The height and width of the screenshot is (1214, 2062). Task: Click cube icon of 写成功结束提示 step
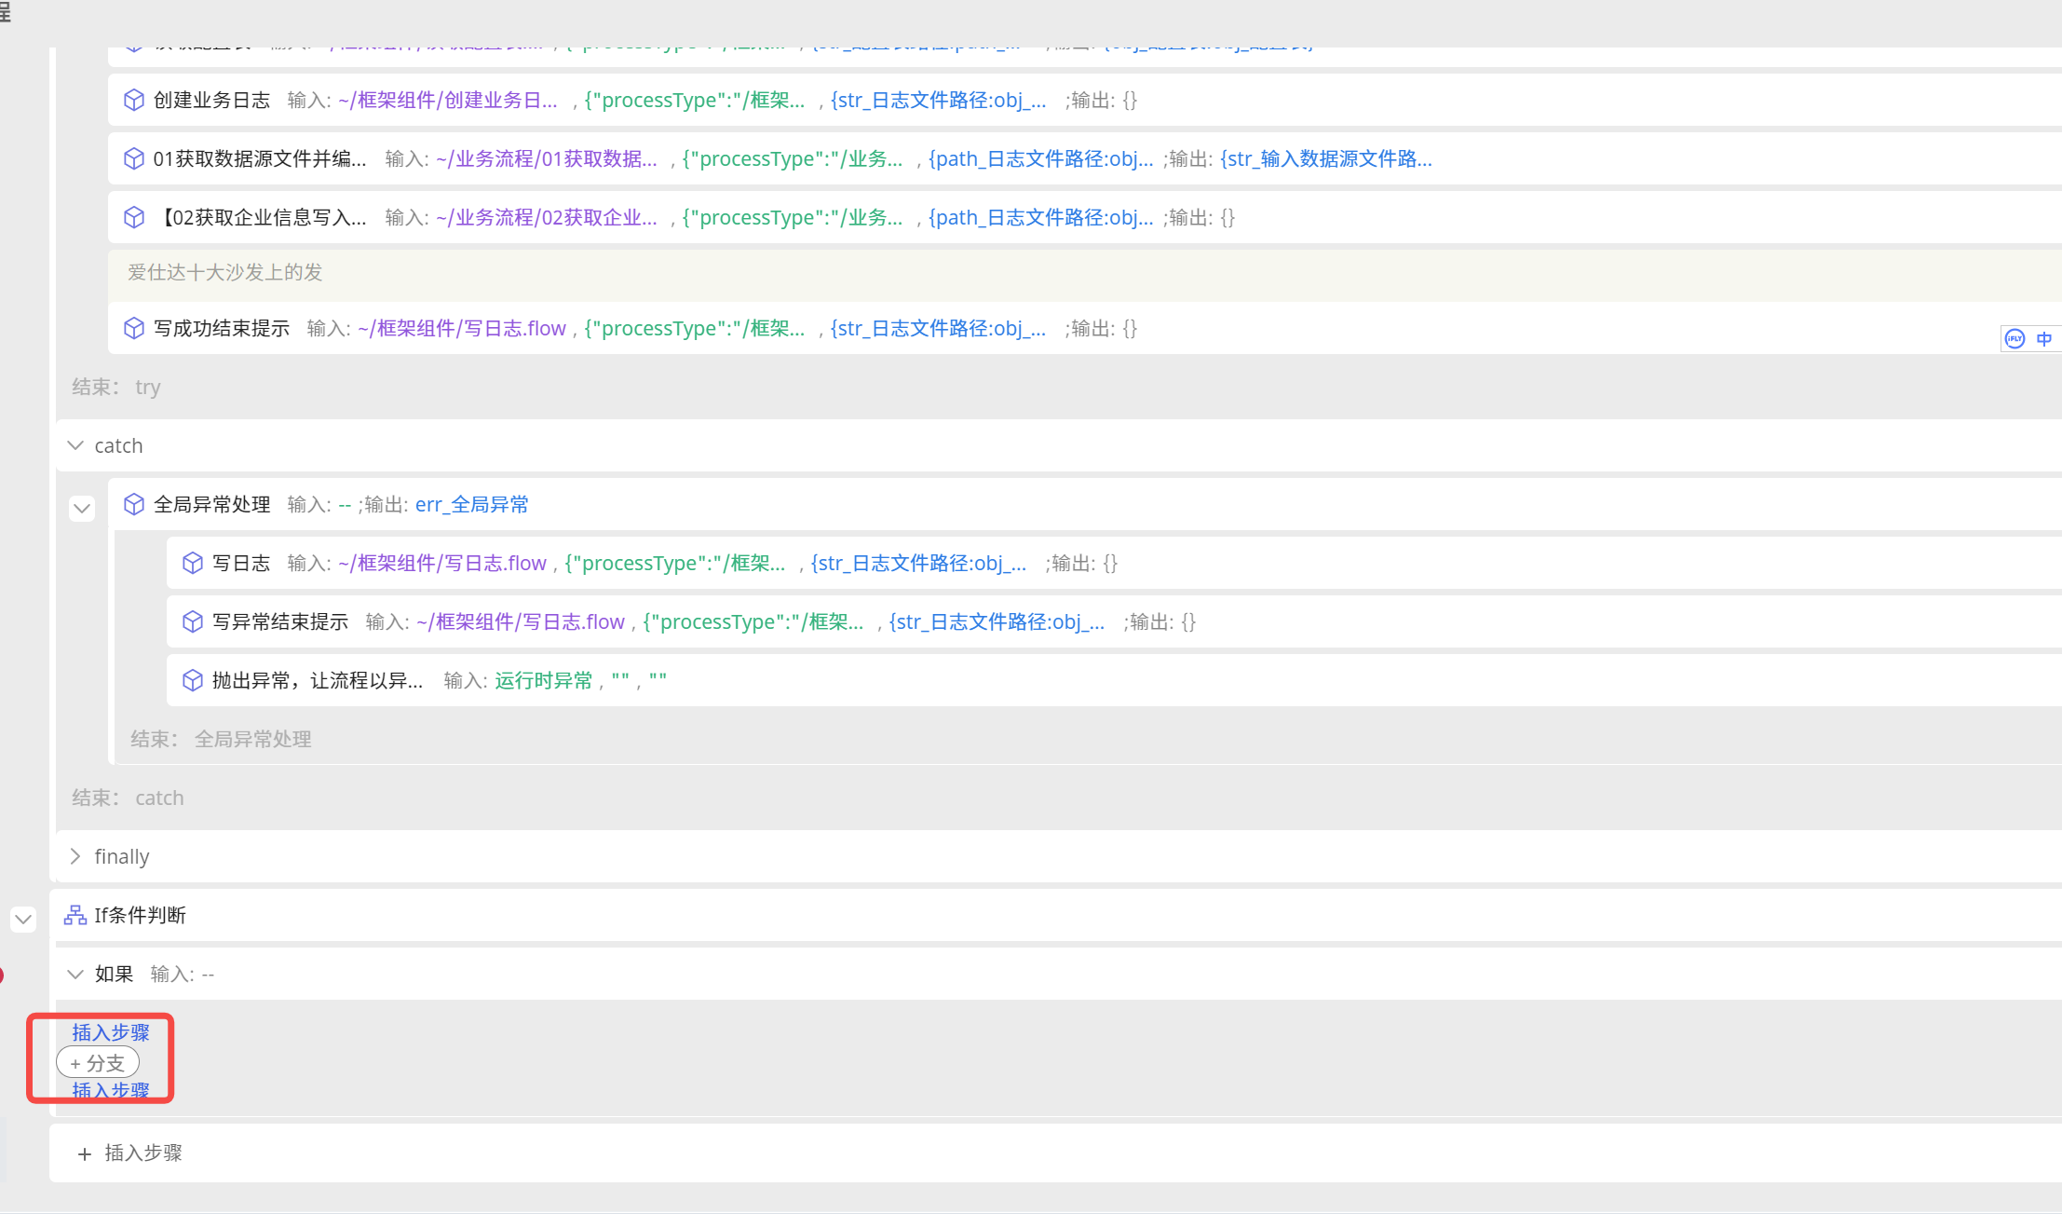(134, 328)
